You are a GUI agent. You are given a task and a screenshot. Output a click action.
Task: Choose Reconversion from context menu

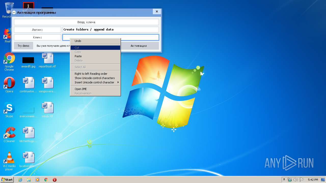coord(95,93)
